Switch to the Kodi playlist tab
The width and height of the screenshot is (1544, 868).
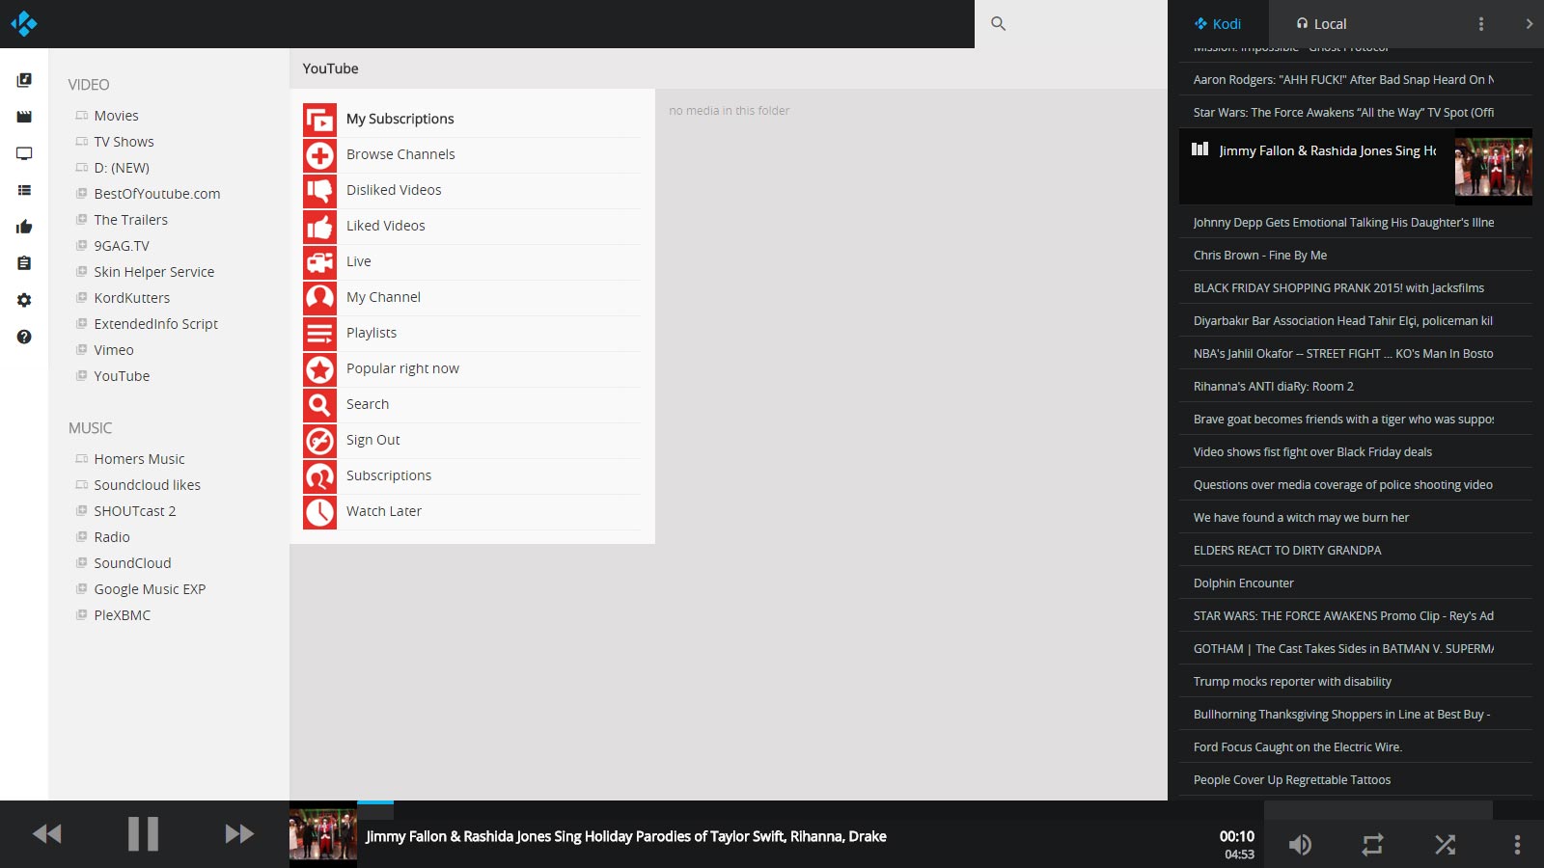tap(1218, 24)
